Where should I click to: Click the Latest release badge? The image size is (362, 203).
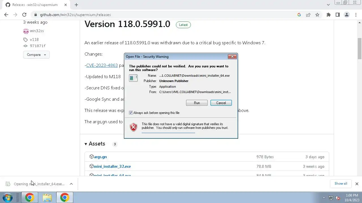[183, 25]
